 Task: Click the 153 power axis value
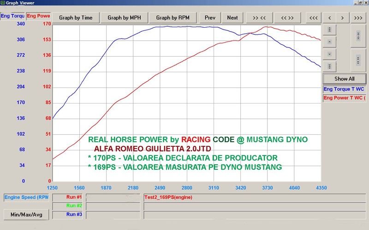click(x=47, y=40)
